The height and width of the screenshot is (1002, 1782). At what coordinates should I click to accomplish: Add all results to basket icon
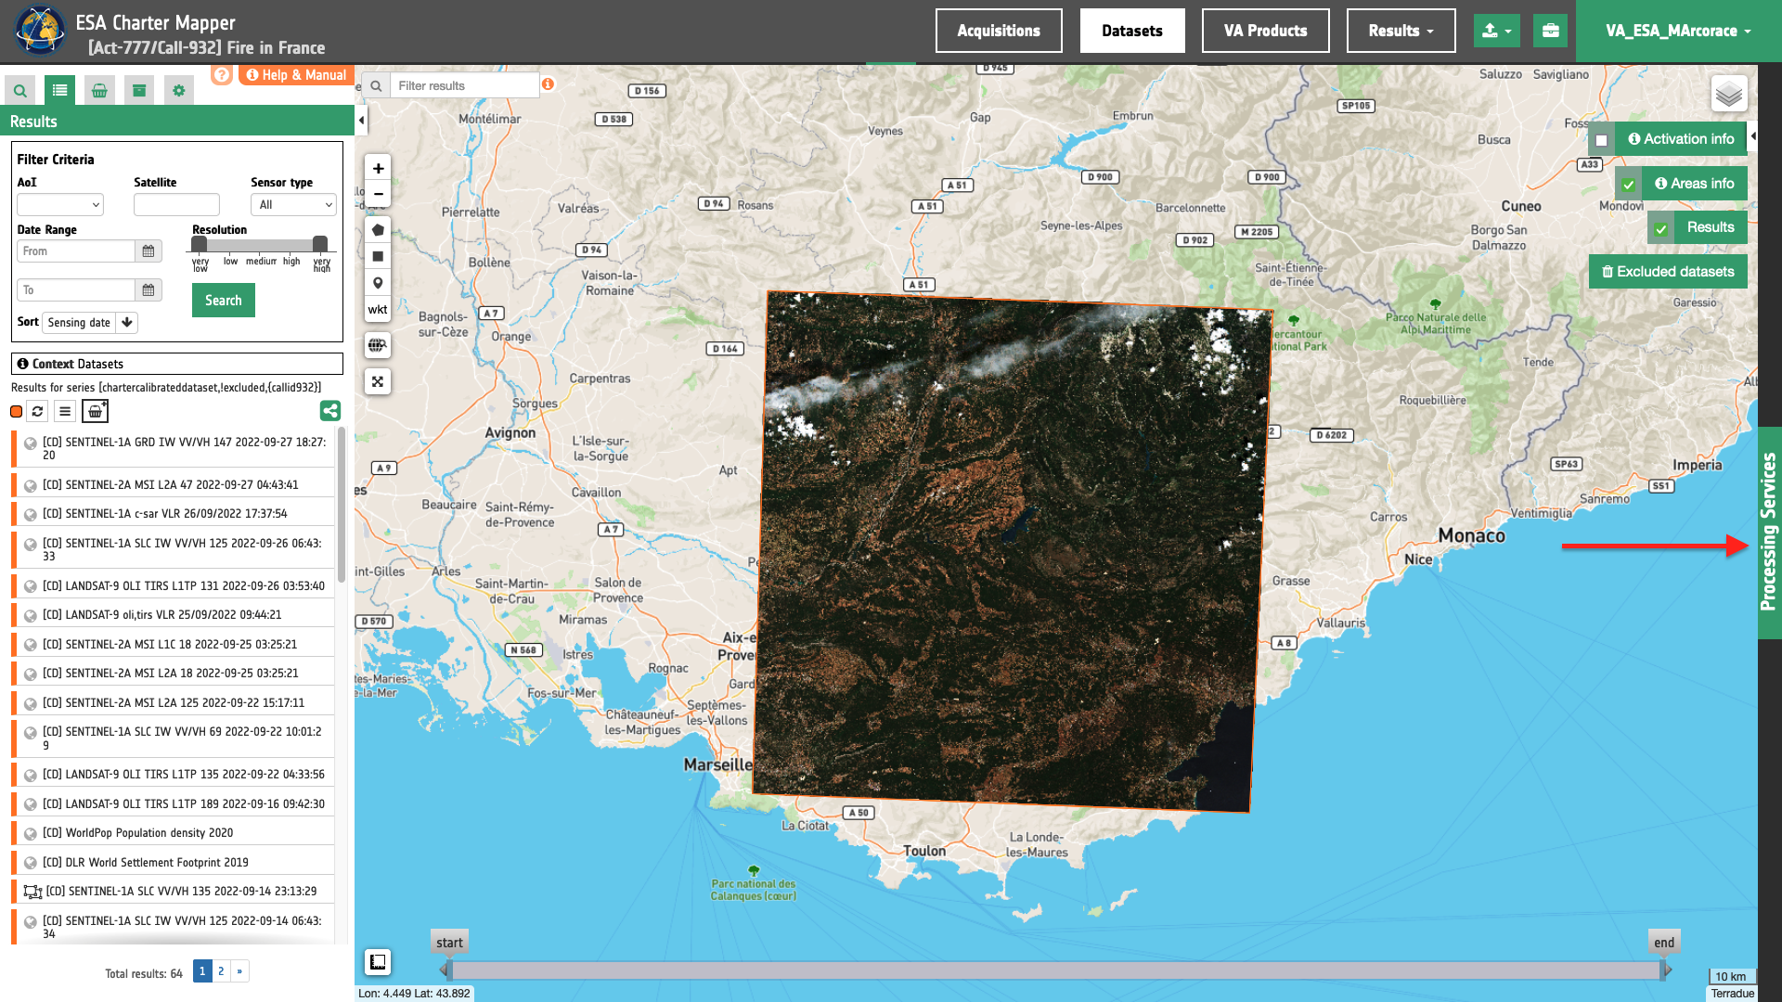(95, 411)
